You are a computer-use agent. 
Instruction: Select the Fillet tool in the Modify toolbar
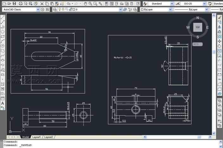pyautogui.click(x=220, y=89)
